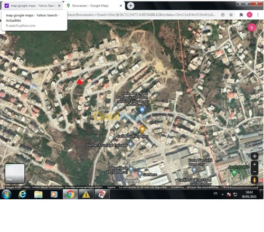Viewport: 264px width, 232px height.
Task: Toggle the 100 m map scale
Action: click(x=240, y=187)
